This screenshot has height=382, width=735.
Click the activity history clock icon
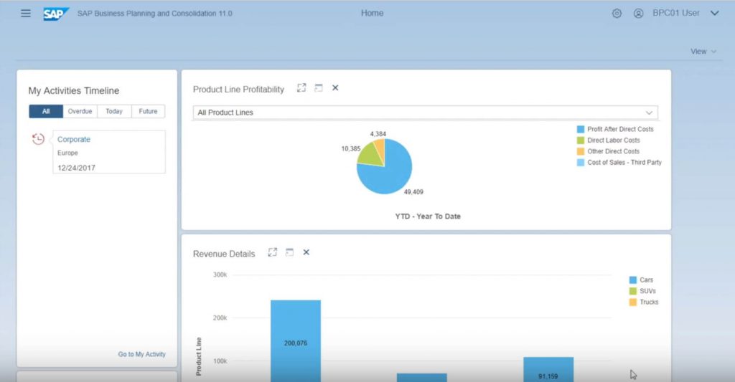point(38,139)
